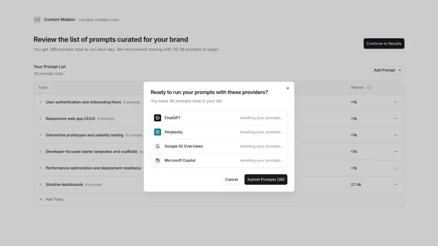The height and width of the screenshot is (246, 438).
Task: Select the Google AI Overviews name
Action: point(183,146)
